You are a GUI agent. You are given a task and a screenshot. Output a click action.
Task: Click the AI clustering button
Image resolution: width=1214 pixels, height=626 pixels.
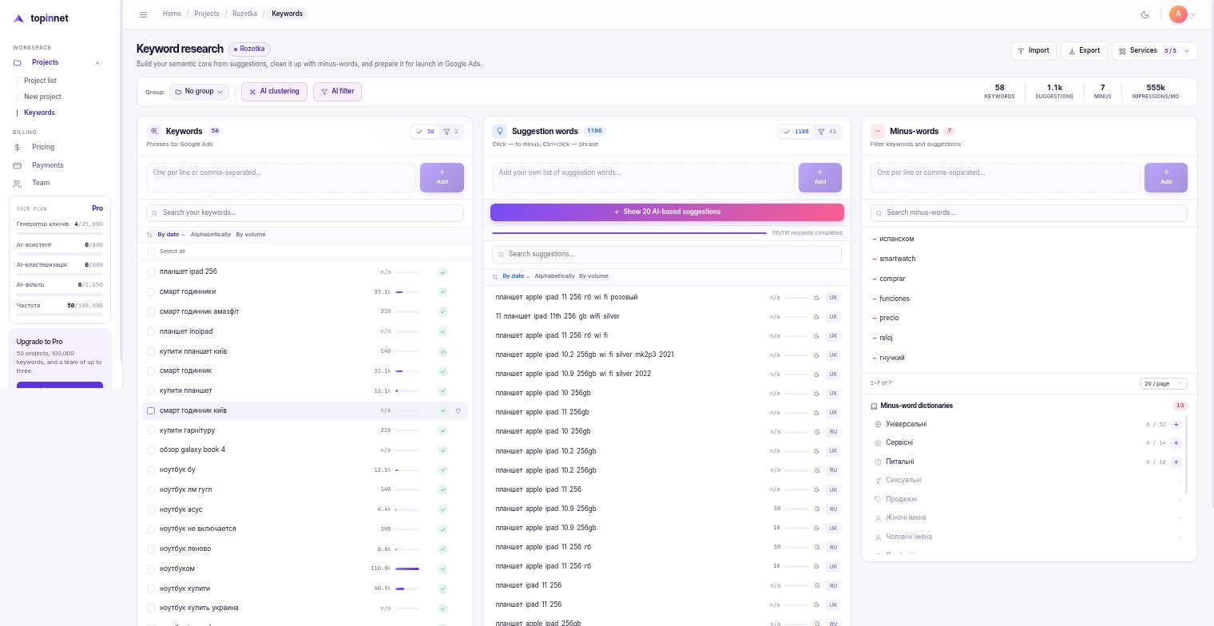274,92
